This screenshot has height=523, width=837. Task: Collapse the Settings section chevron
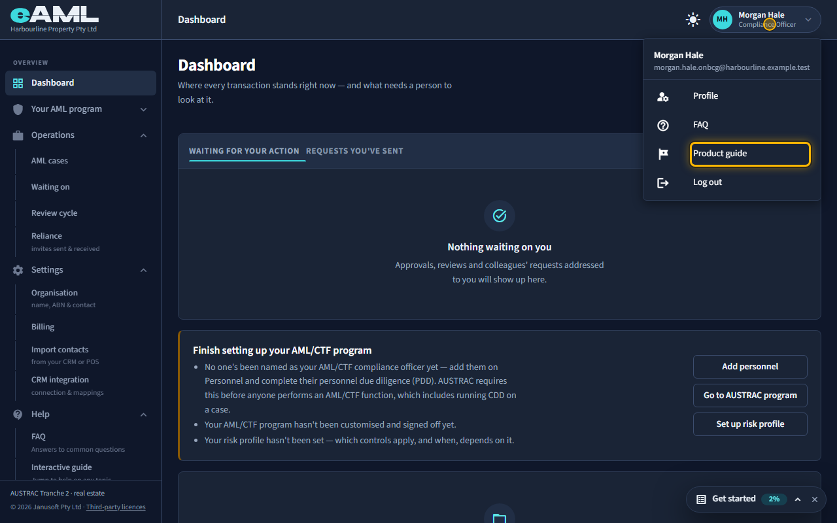point(144,270)
